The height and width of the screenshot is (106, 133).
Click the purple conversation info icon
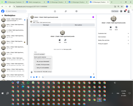point(93,17)
